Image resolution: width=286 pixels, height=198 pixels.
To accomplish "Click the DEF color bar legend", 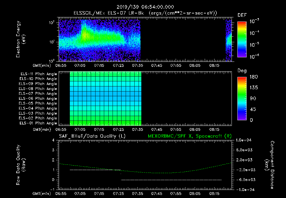I will 242,39.
